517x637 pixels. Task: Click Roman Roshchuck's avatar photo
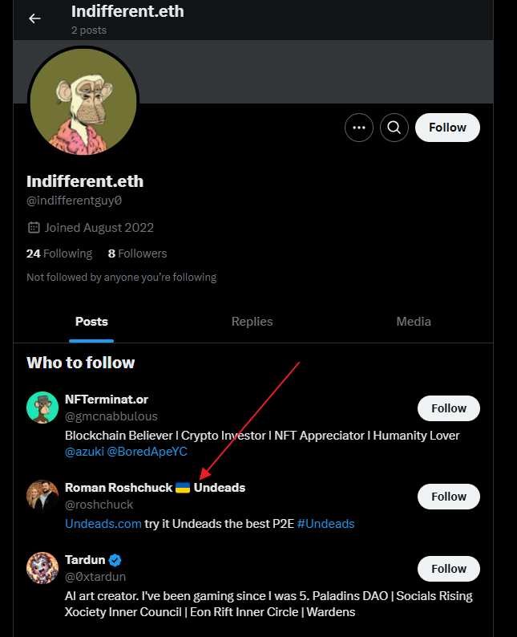(42, 496)
